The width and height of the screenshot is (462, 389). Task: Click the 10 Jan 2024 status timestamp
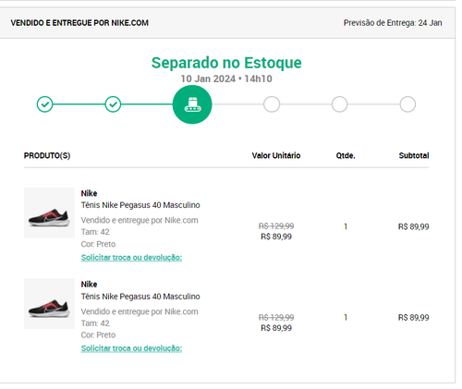click(x=226, y=79)
